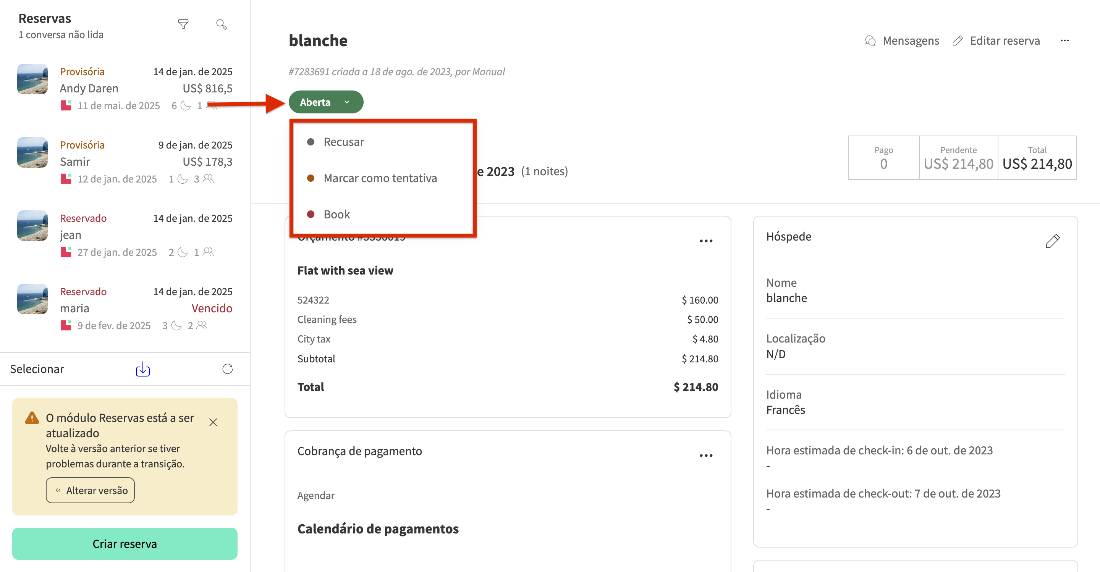The image size is (1100, 572).
Task: Click the pencil icon in the Hóspede card
Action: pyautogui.click(x=1052, y=241)
